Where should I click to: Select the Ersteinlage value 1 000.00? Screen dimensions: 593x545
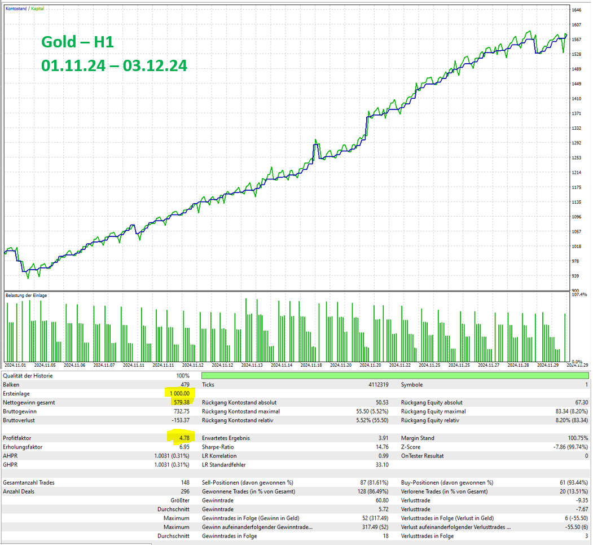179,393
